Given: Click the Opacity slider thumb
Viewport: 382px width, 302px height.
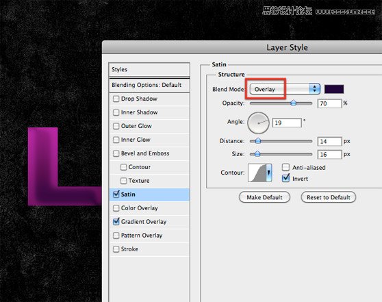Looking at the screenshot, I should click(293, 103).
